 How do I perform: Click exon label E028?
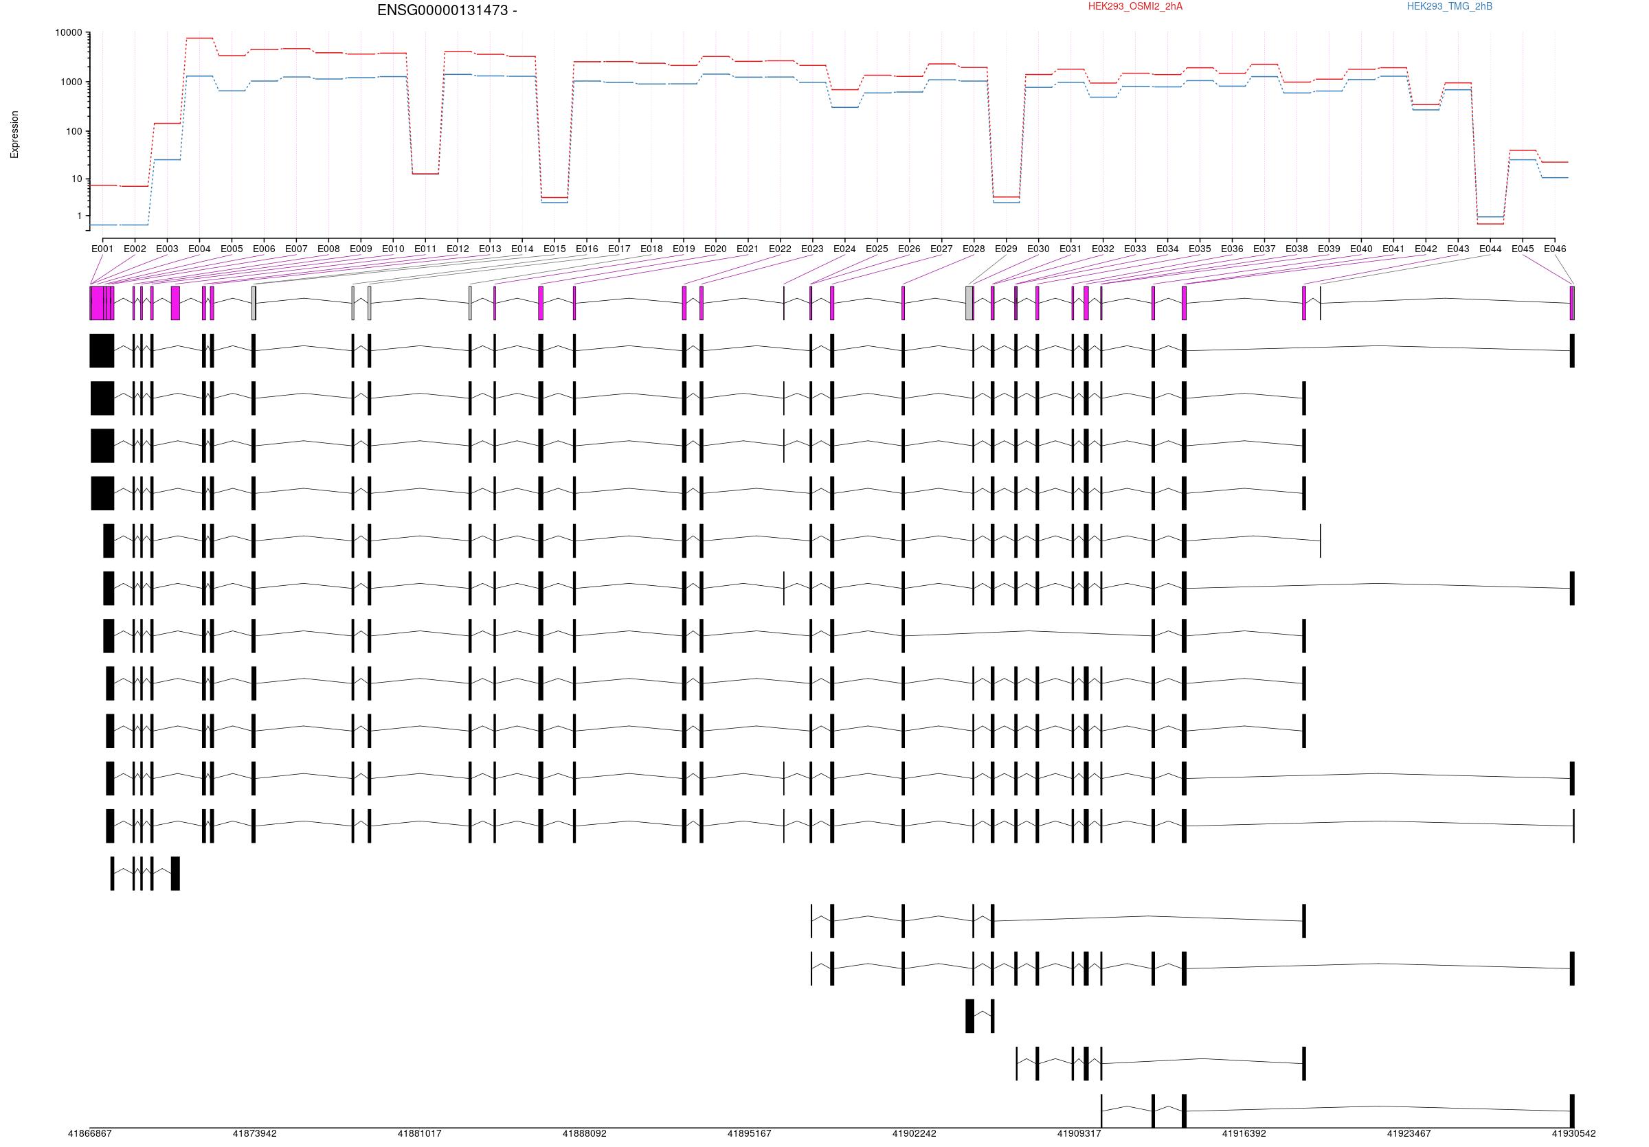[x=974, y=249]
